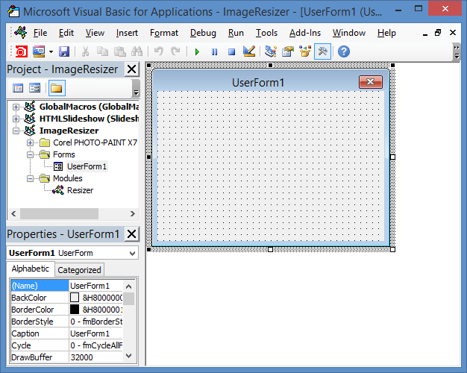Toggle Folders icon in Project panel
The width and height of the screenshot is (467, 373).
coord(57,88)
